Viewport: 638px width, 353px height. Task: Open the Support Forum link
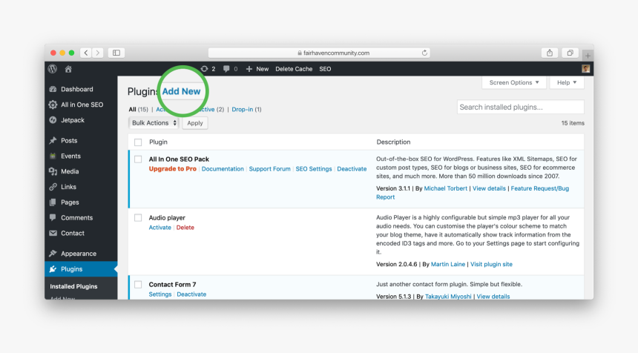coord(270,169)
